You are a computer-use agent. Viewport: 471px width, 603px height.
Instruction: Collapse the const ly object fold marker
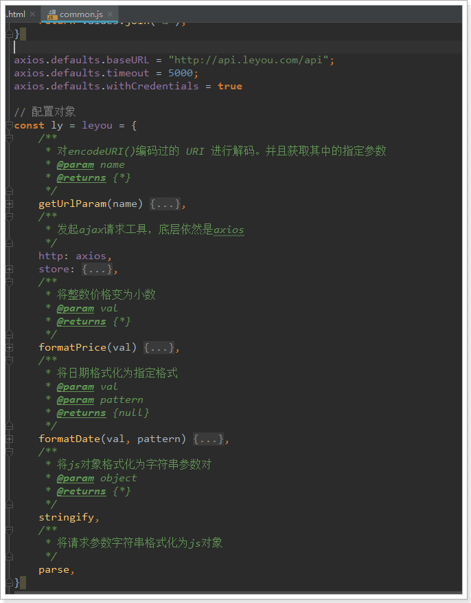(9, 125)
